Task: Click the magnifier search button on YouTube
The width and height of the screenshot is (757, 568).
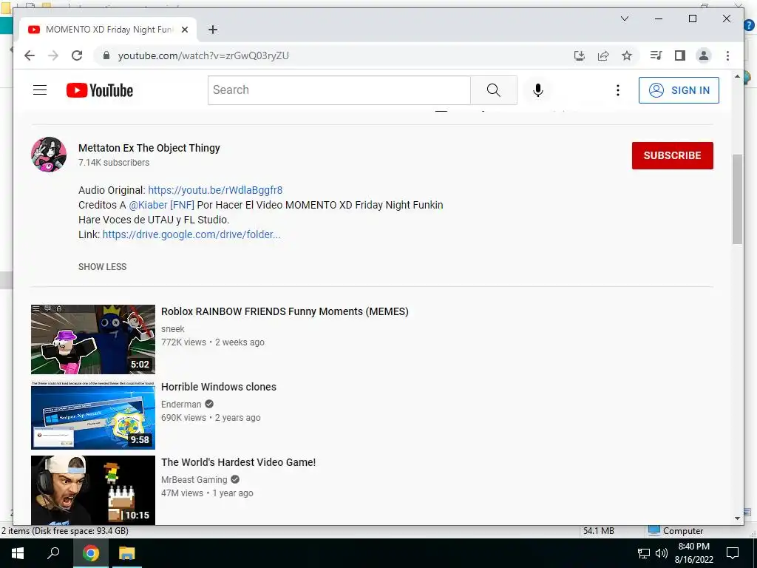Action: coord(493,89)
